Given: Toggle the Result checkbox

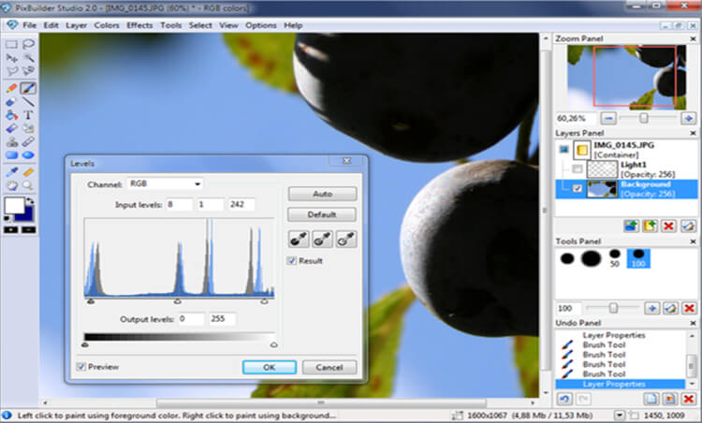Looking at the screenshot, I should [x=292, y=260].
